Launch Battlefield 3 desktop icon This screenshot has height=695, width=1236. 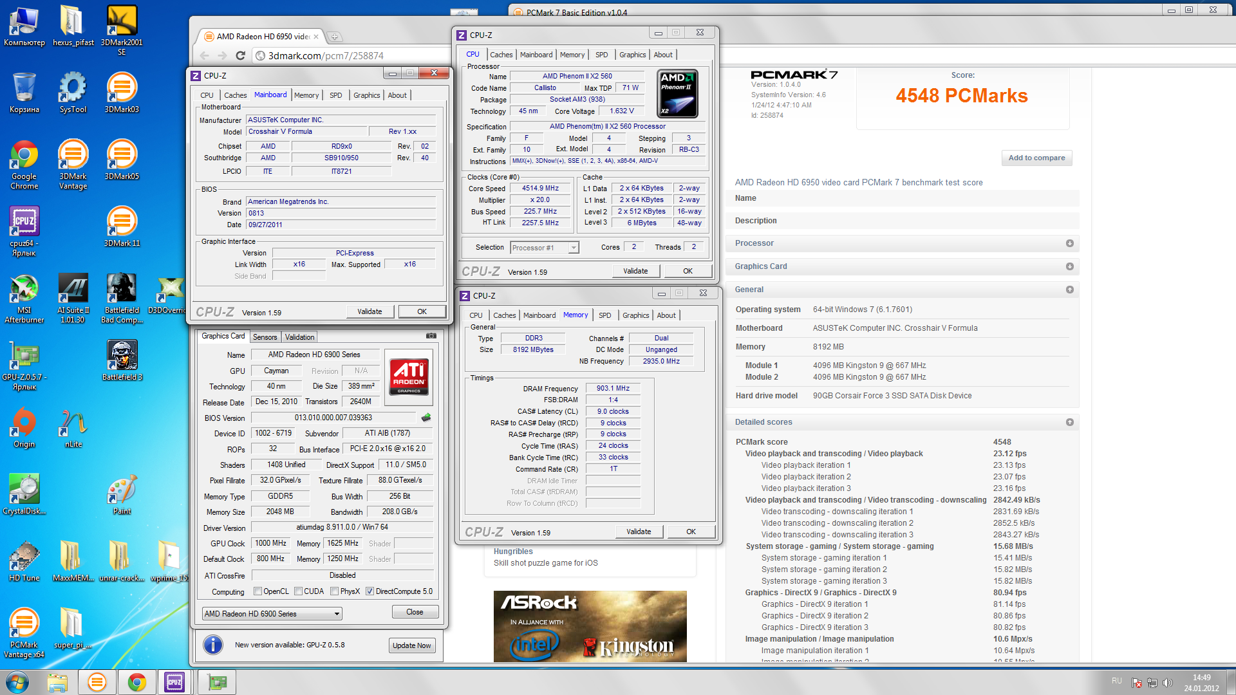click(x=122, y=361)
